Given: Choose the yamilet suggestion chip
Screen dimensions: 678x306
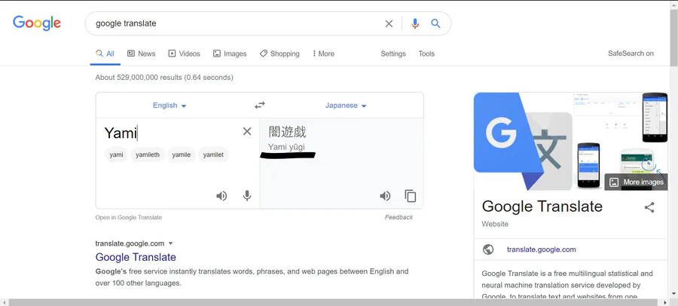Looking at the screenshot, I should coord(213,155).
